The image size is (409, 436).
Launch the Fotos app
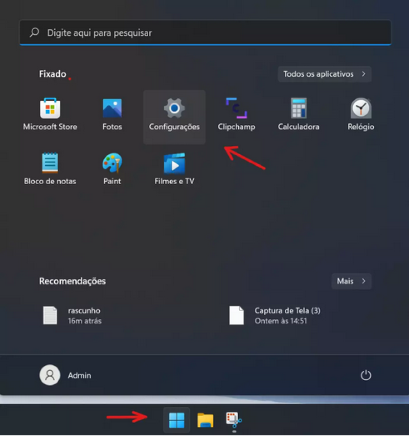pyautogui.click(x=112, y=115)
